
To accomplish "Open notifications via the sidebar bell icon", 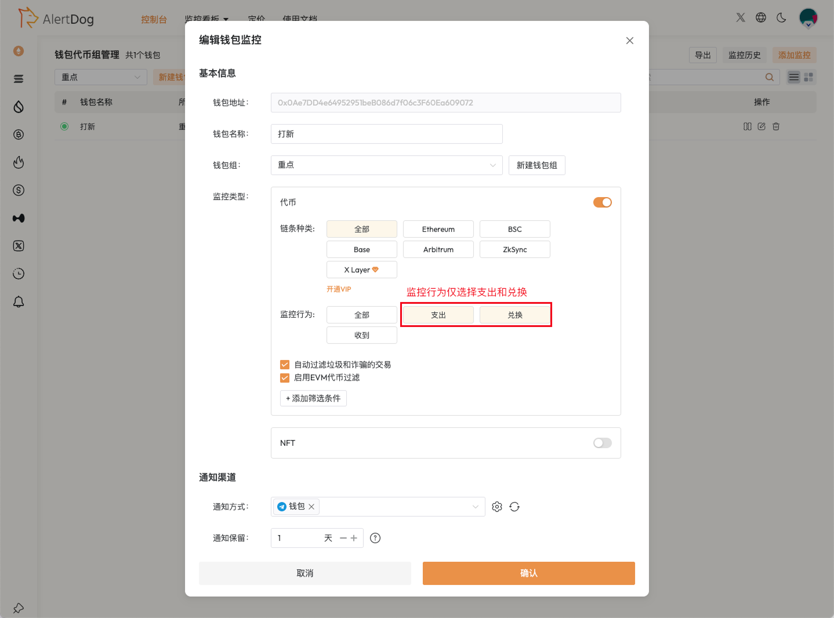I will [18, 301].
